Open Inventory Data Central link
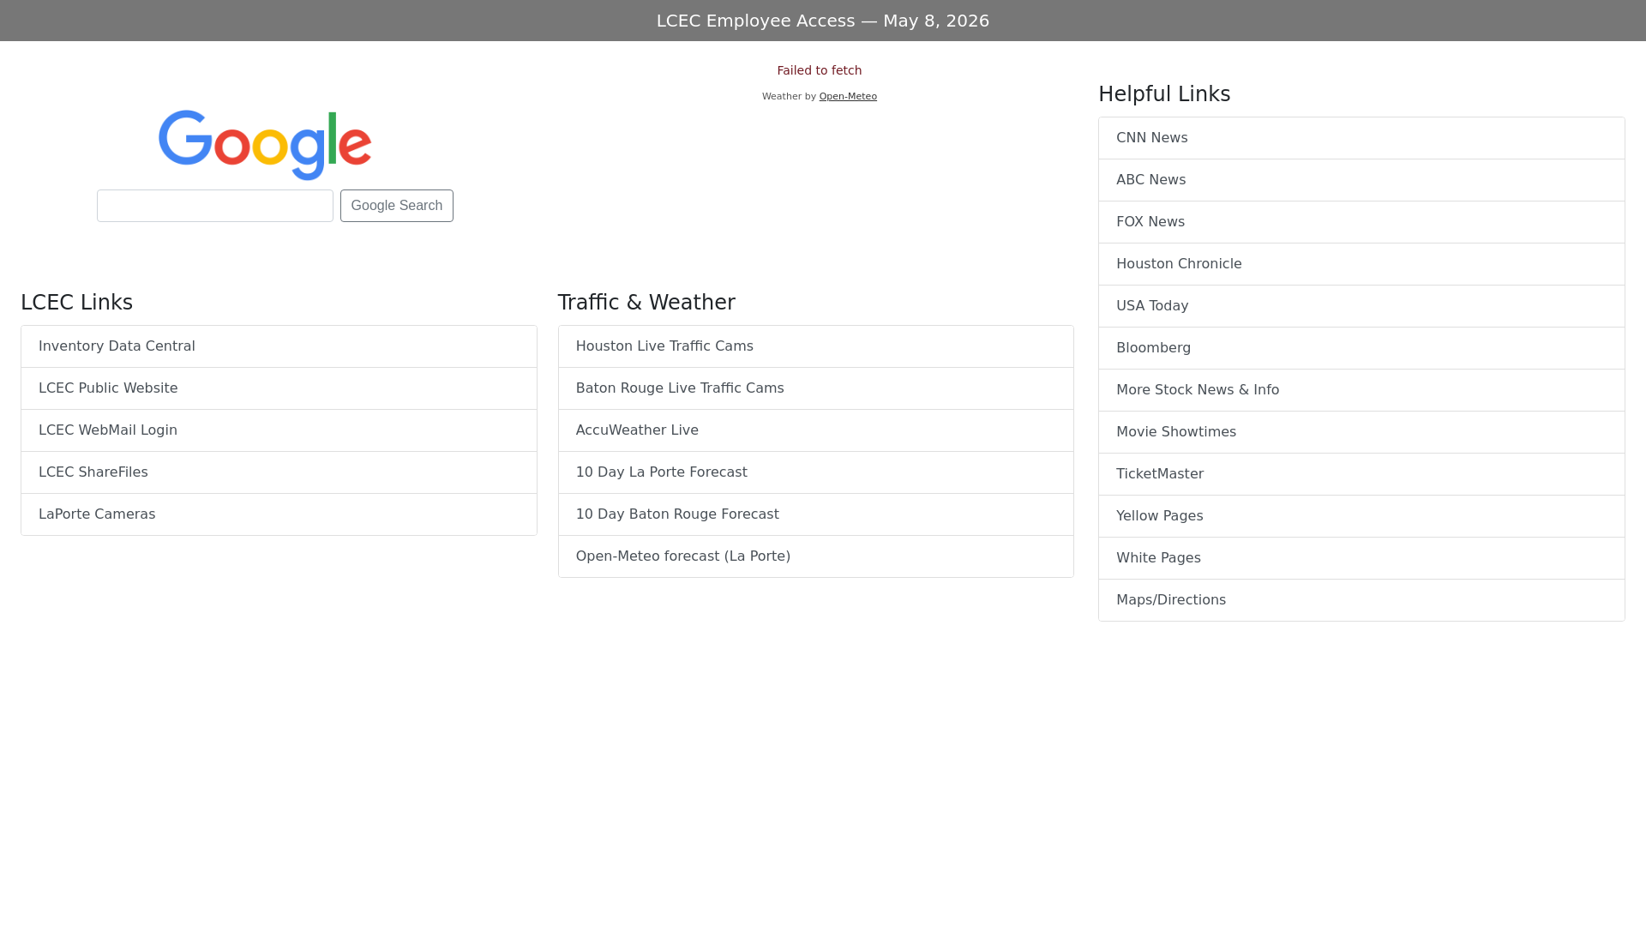 tap(279, 346)
